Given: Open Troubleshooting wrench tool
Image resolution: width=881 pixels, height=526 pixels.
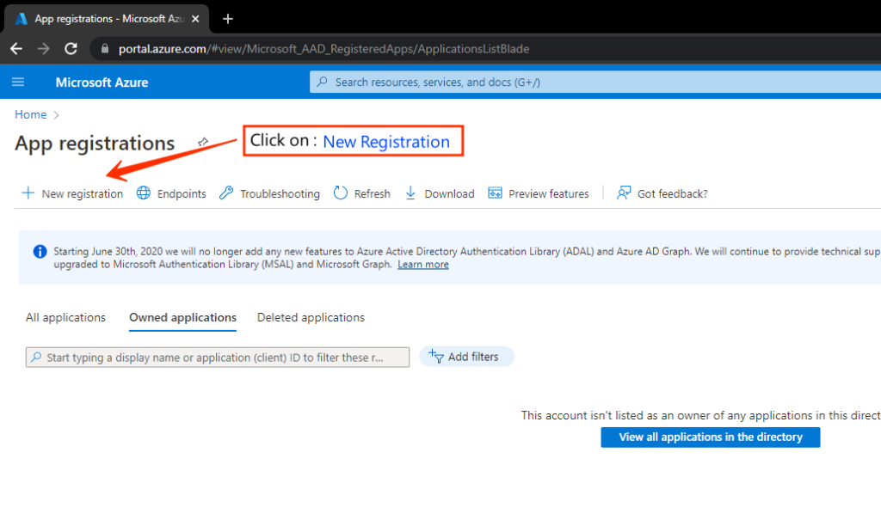Looking at the screenshot, I should pos(226,193).
